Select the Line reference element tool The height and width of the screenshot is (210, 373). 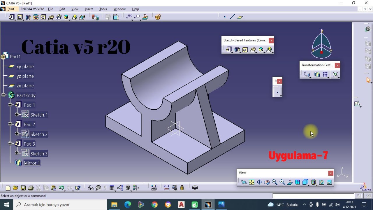[x=232, y=17]
